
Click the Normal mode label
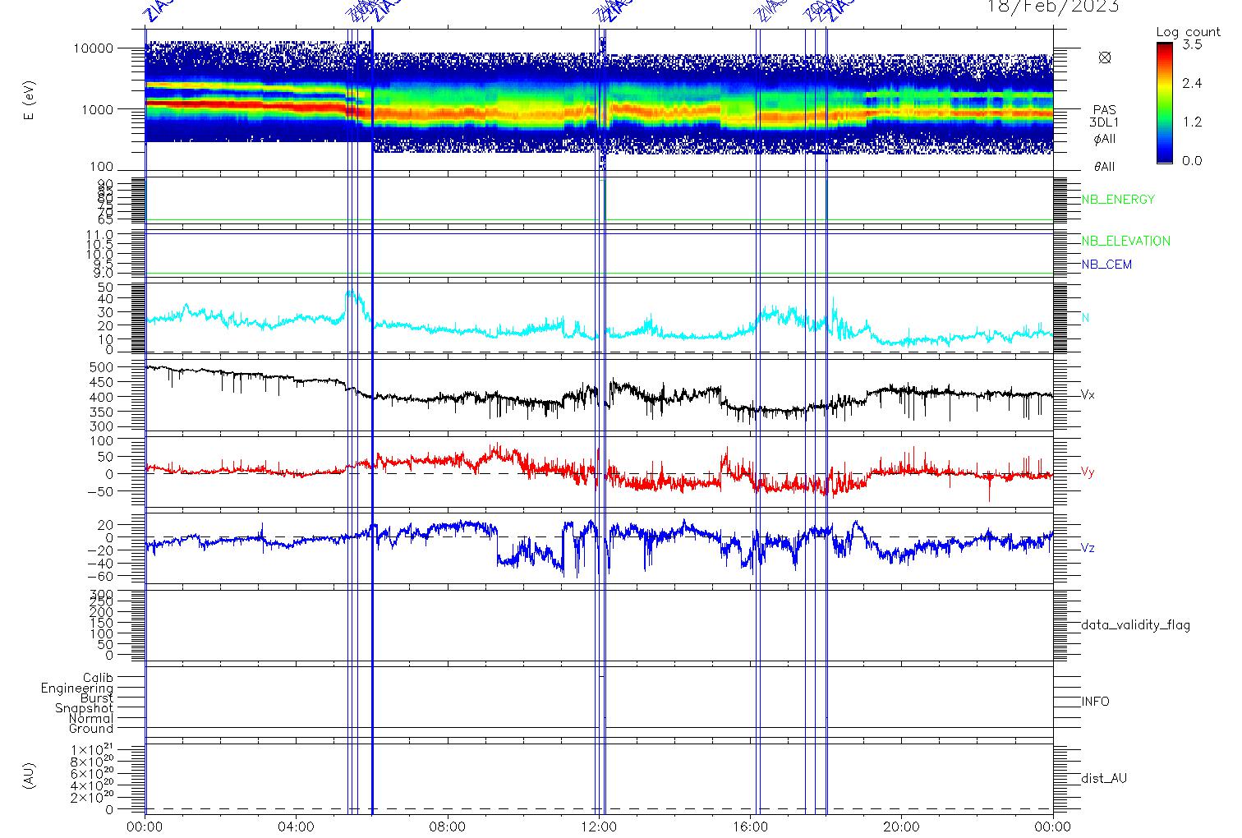tap(91, 719)
